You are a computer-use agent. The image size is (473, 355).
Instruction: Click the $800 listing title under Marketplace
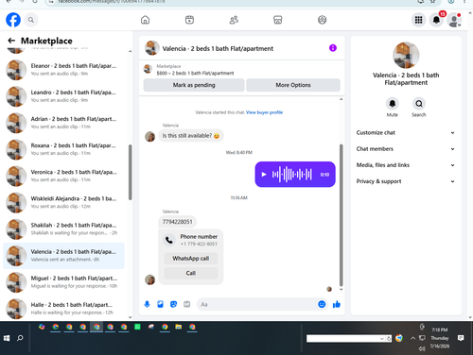tap(195, 73)
